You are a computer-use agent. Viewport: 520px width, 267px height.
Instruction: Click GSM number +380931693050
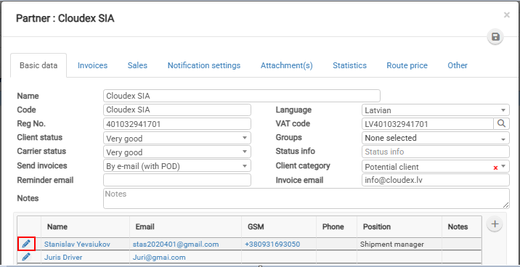point(272,245)
